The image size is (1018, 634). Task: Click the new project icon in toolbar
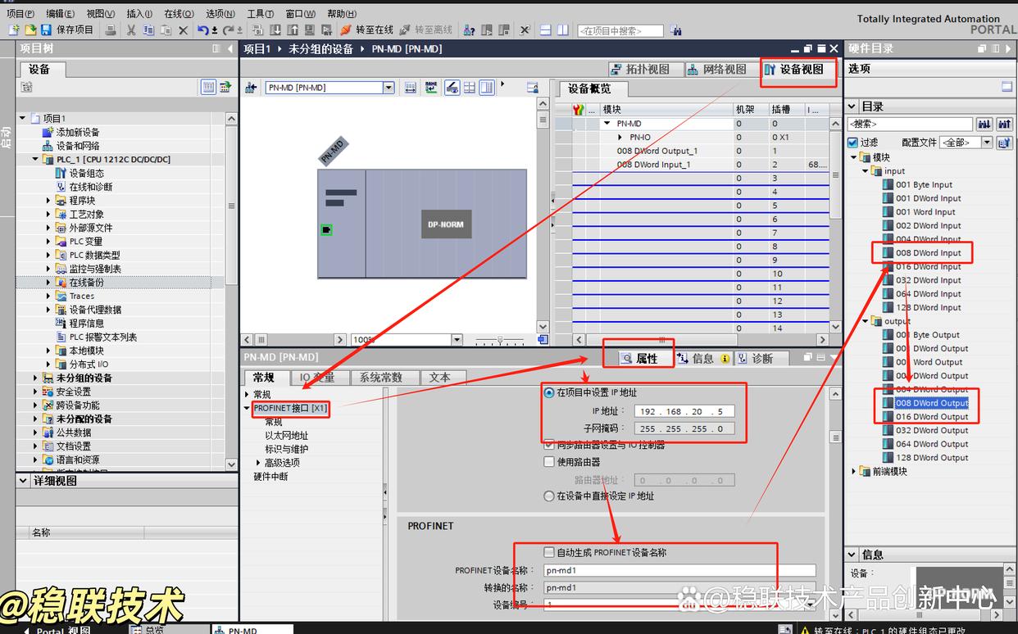14,30
